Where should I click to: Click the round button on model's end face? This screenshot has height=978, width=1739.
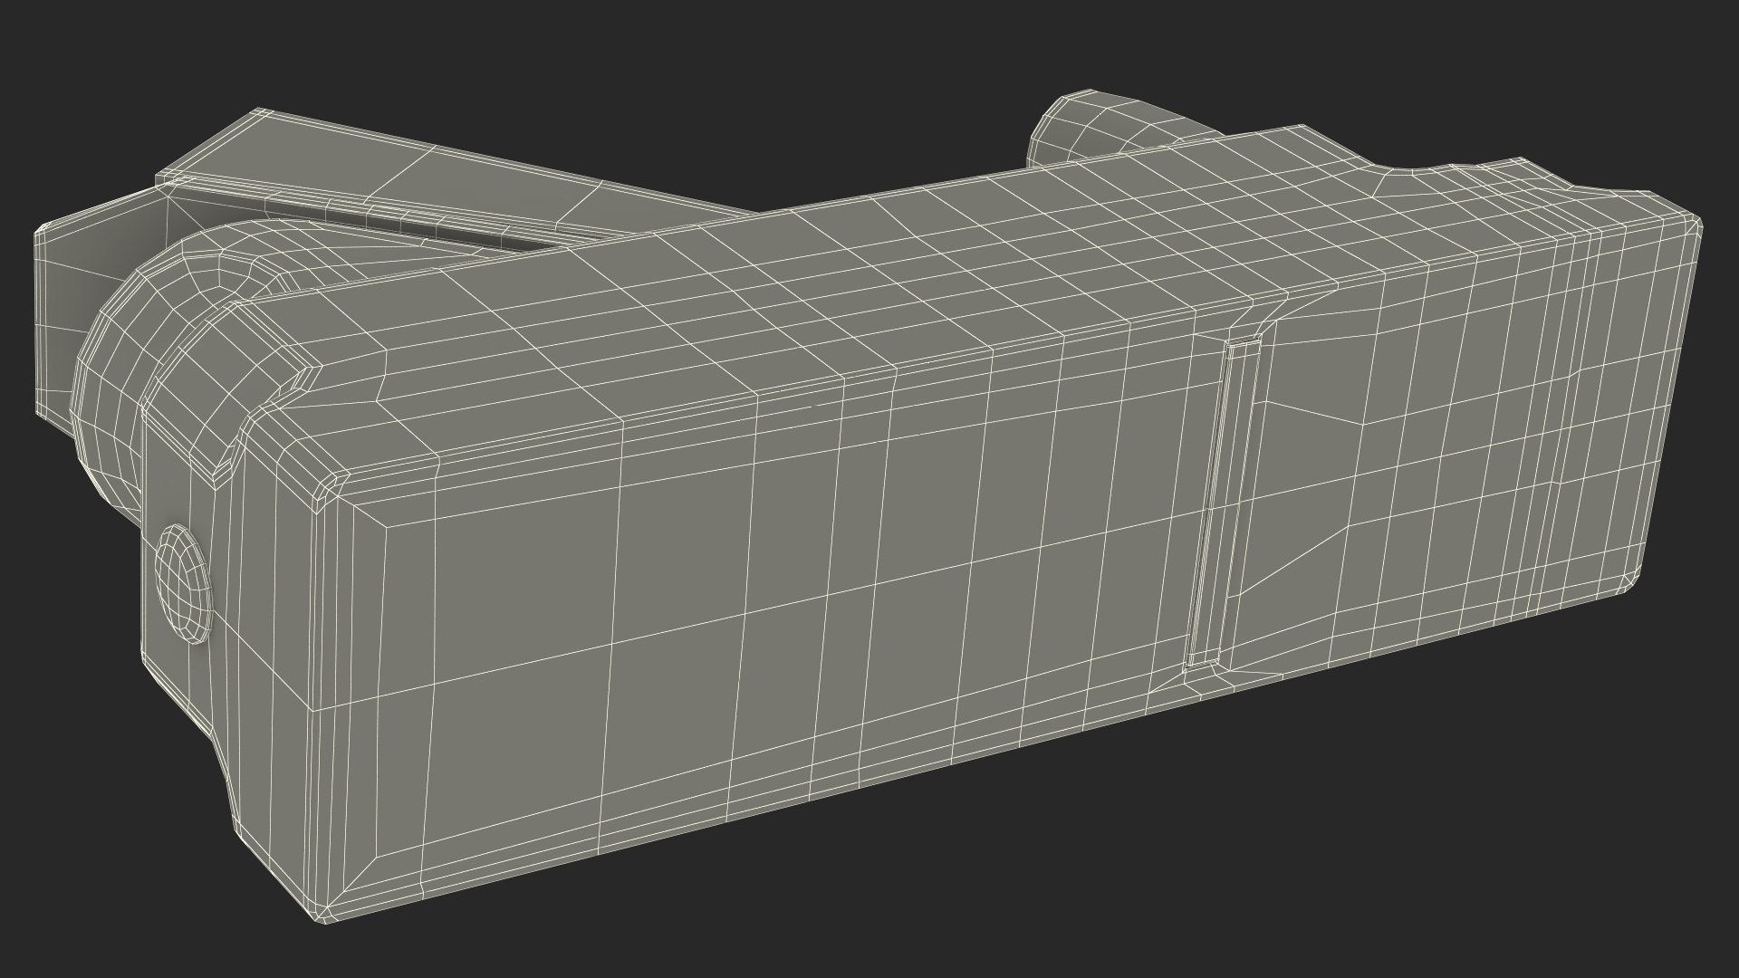(184, 584)
